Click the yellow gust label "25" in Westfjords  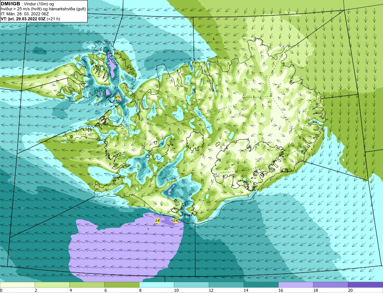click(x=118, y=97)
